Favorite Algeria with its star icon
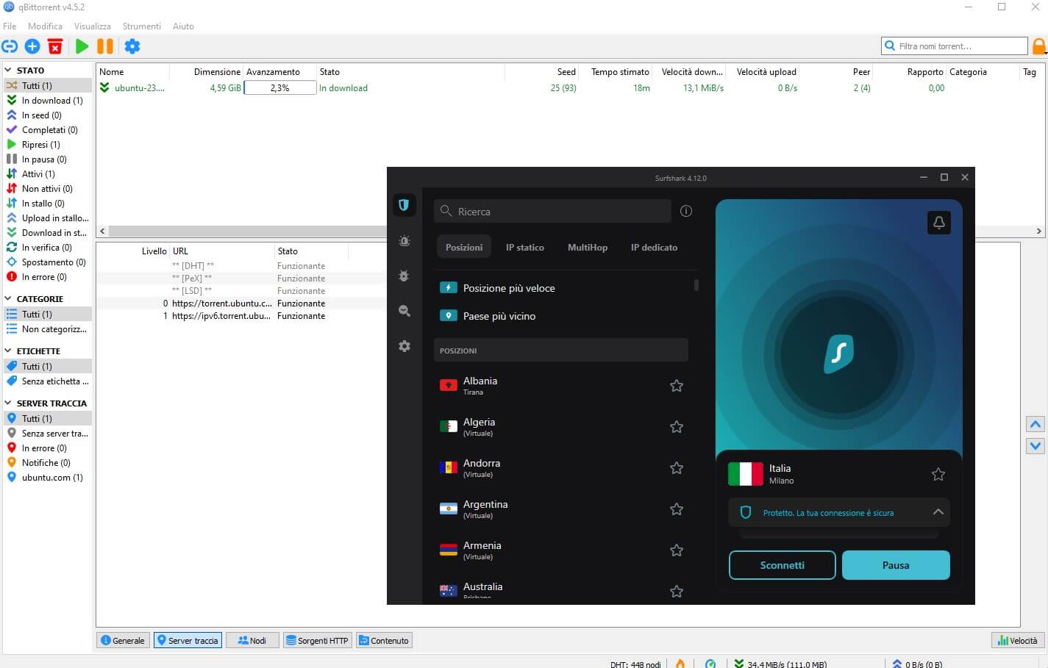This screenshot has height=668, width=1048. pyautogui.click(x=677, y=427)
